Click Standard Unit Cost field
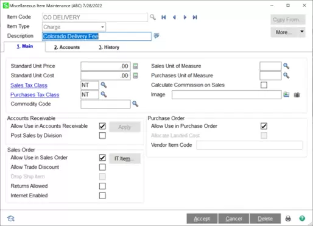 point(105,76)
